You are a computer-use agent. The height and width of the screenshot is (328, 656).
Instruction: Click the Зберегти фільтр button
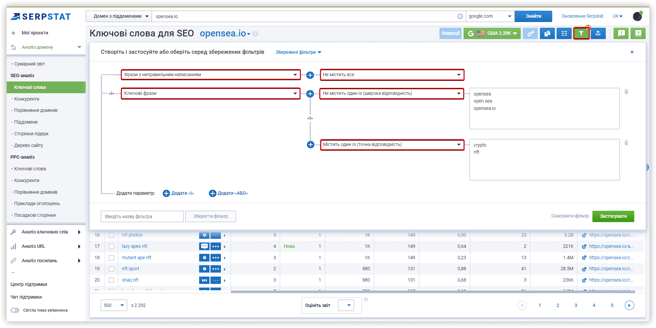click(211, 216)
